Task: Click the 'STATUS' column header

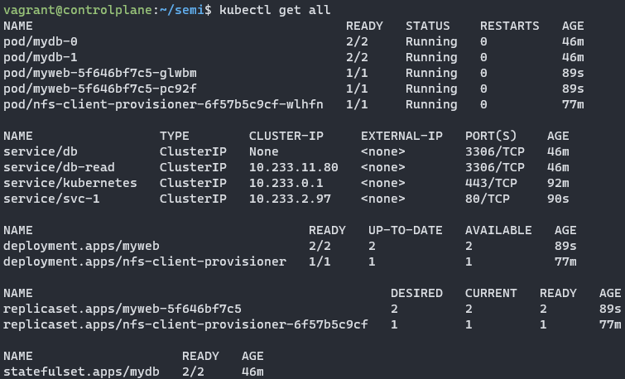Action: coord(428,26)
